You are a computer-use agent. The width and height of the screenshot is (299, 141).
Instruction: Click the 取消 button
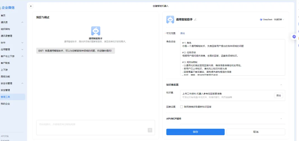click(x=256, y=132)
